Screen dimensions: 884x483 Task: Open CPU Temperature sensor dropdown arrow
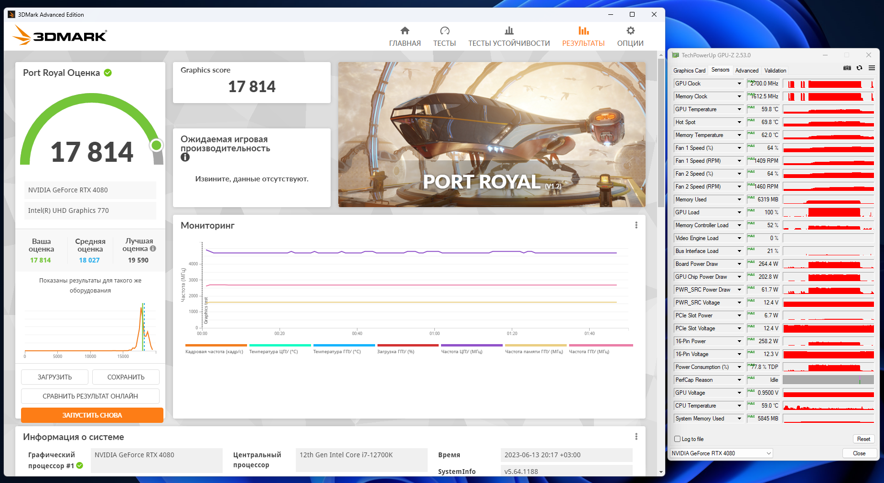739,406
